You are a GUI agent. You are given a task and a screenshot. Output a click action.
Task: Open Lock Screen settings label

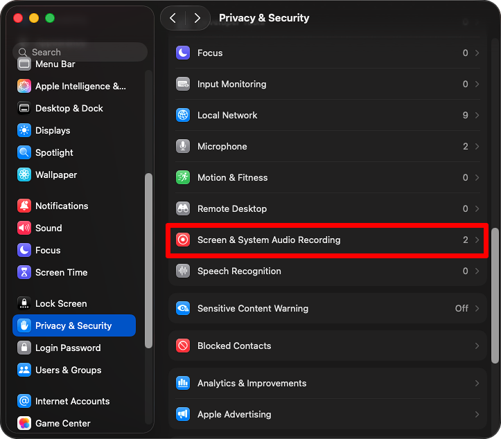[x=61, y=303]
